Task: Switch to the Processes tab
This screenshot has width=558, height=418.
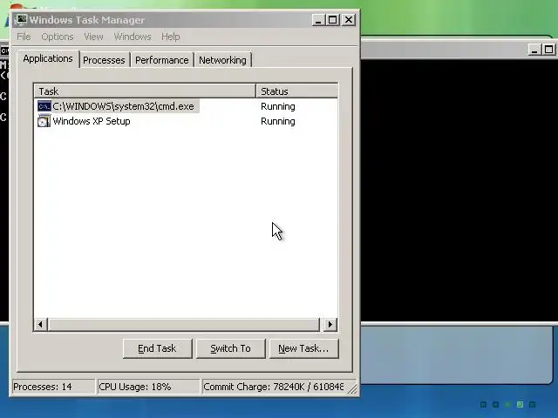Action: point(104,60)
